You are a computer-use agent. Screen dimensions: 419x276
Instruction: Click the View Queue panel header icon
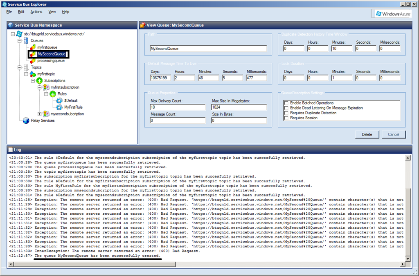[x=143, y=25]
